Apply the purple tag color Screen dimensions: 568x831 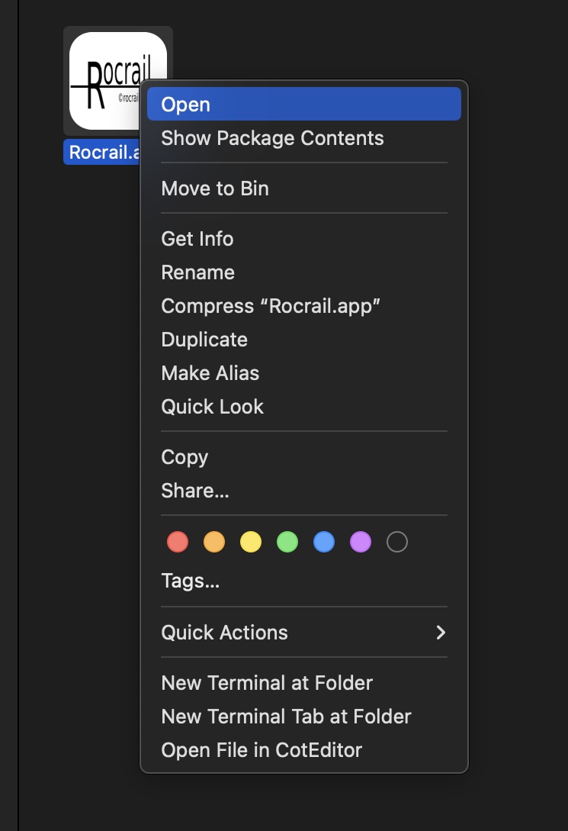(x=361, y=543)
